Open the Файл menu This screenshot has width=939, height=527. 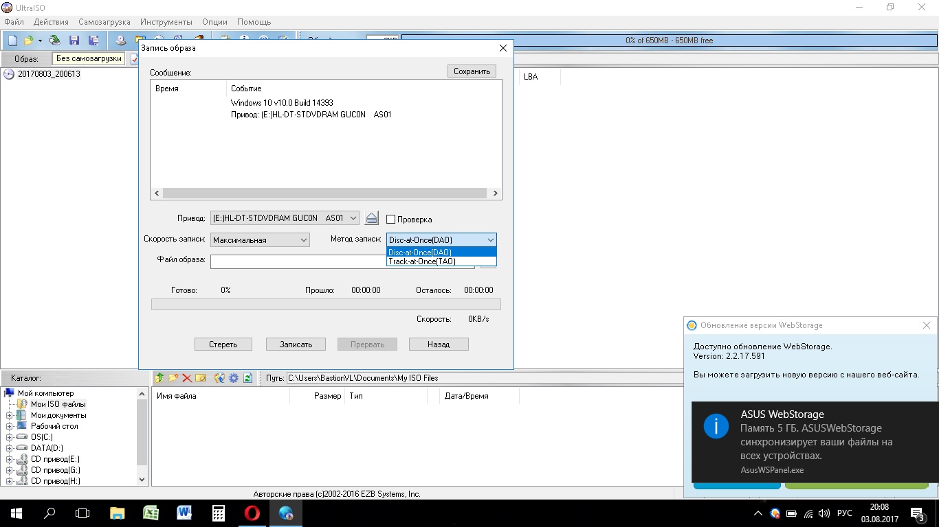click(14, 22)
